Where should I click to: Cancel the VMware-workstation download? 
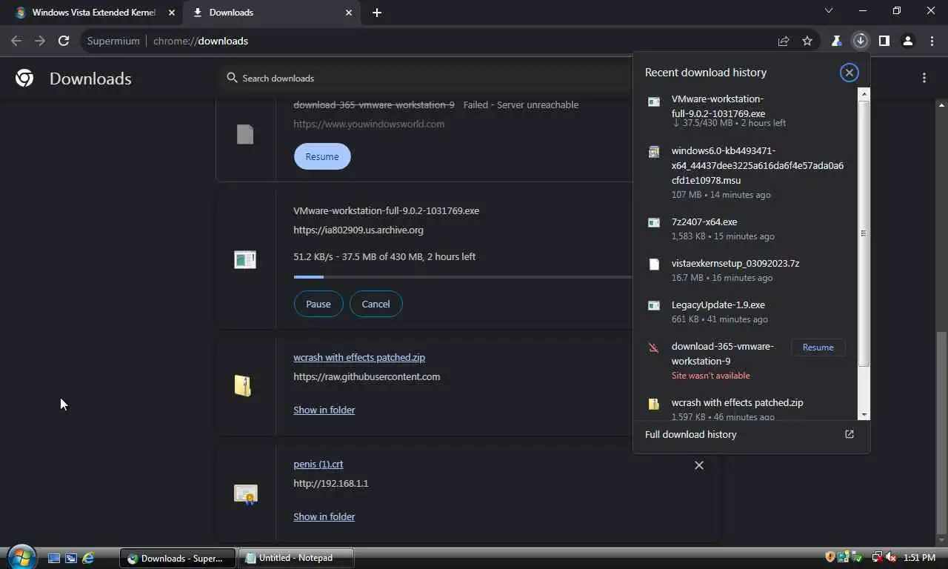click(x=375, y=304)
